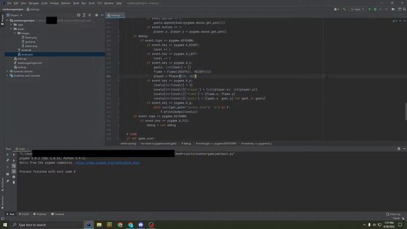The image size is (407, 229).
Task: Click the Search Everywhere magnifier icon
Action: point(404,9)
